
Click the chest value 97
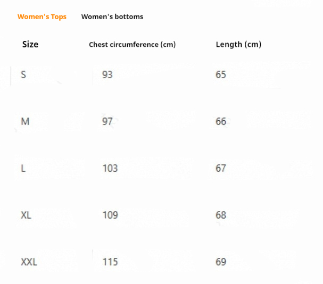coord(107,121)
